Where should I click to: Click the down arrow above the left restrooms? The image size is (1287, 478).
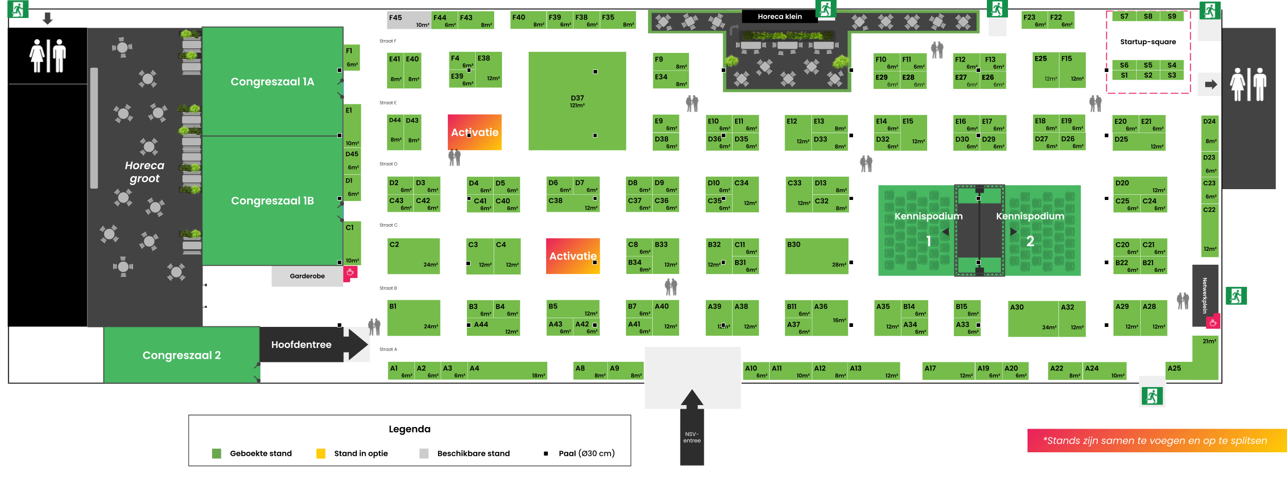(47, 19)
